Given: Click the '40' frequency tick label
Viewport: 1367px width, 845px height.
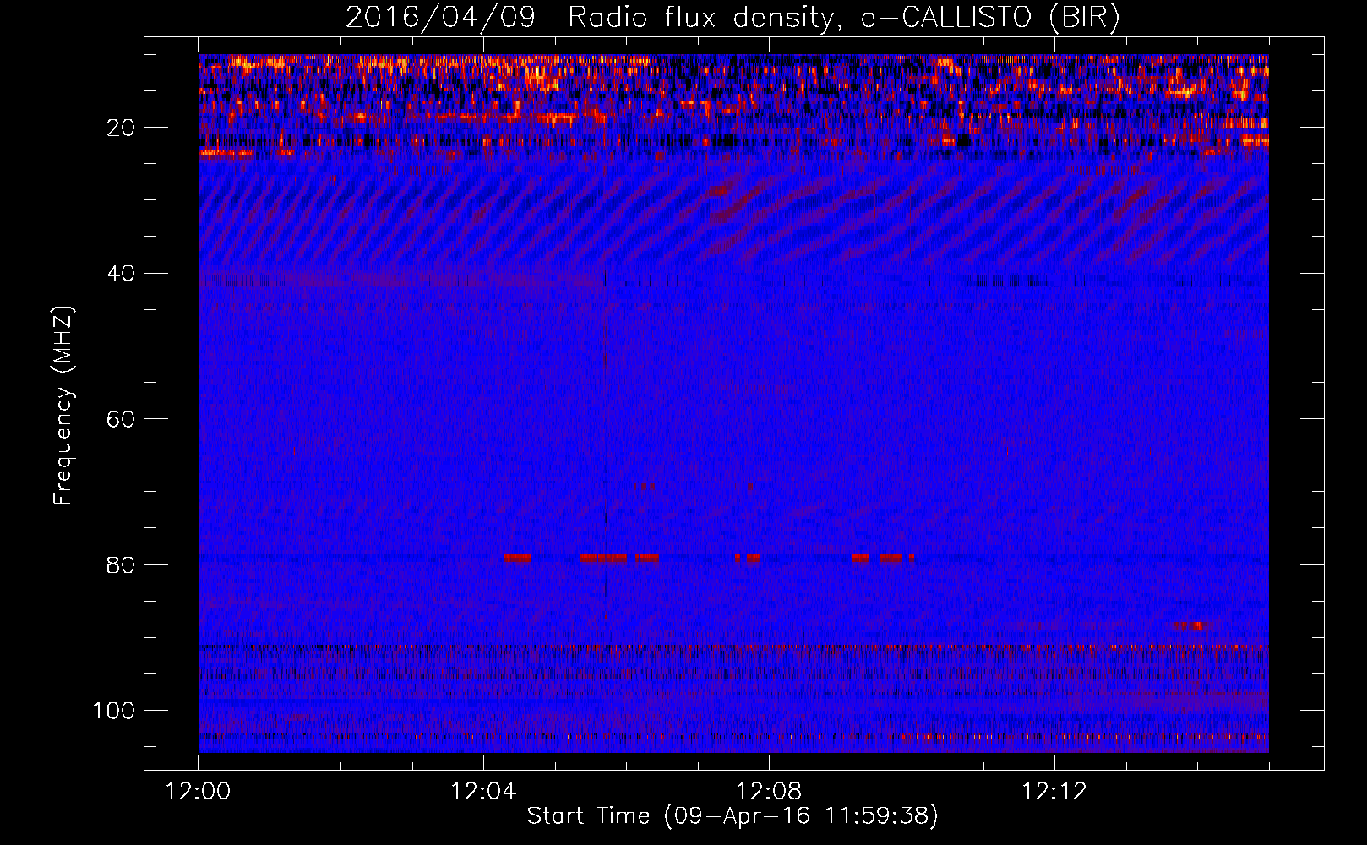Looking at the screenshot, I should (122, 274).
